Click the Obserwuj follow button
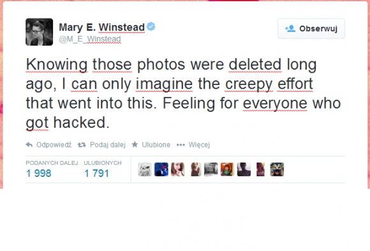Screen dimensions: 370x251 (x=311, y=29)
